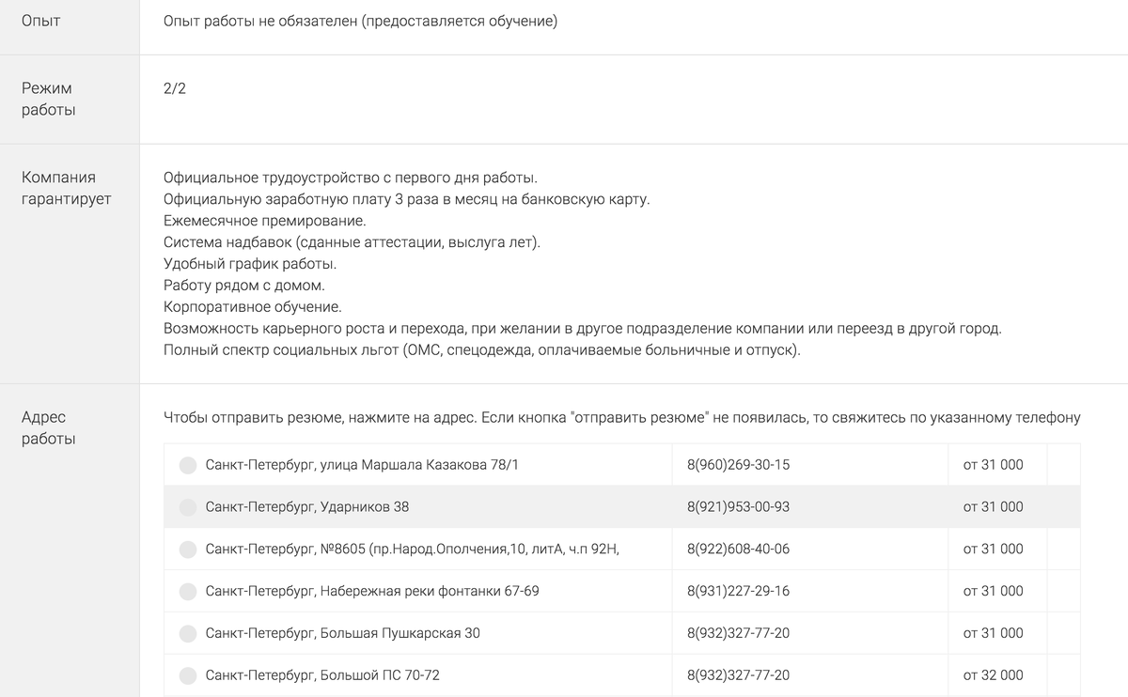1128x697 pixels.
Task: Select radio for Большая Пушкарская 30
Action: click(188, 634)
